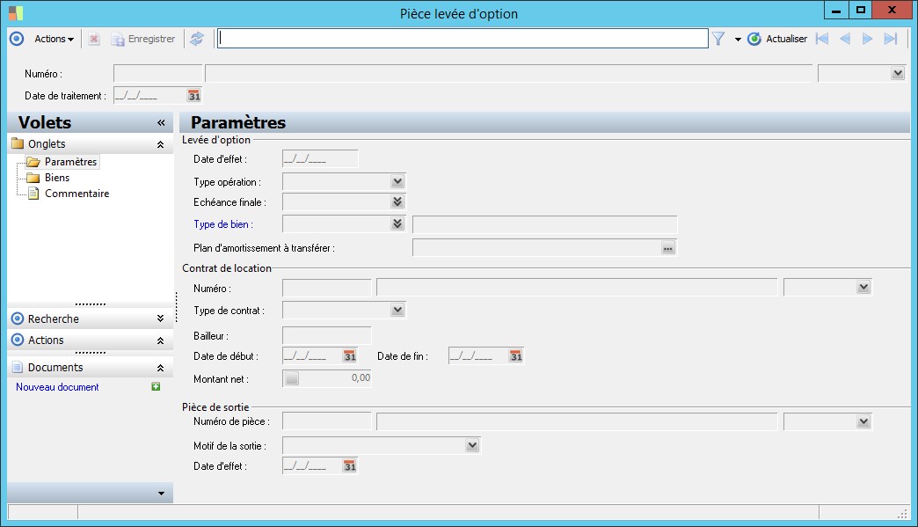The image size is (918, 527).
Task: Click the Levée d'option Date d'effet field
Action: [x=320, y=158]
